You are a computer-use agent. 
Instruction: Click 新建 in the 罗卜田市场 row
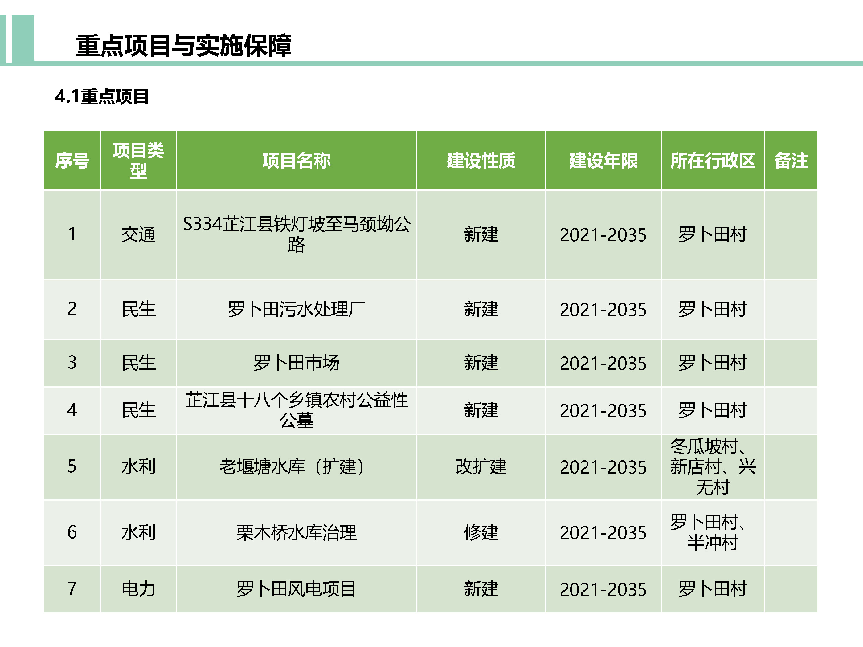point(481,363)
